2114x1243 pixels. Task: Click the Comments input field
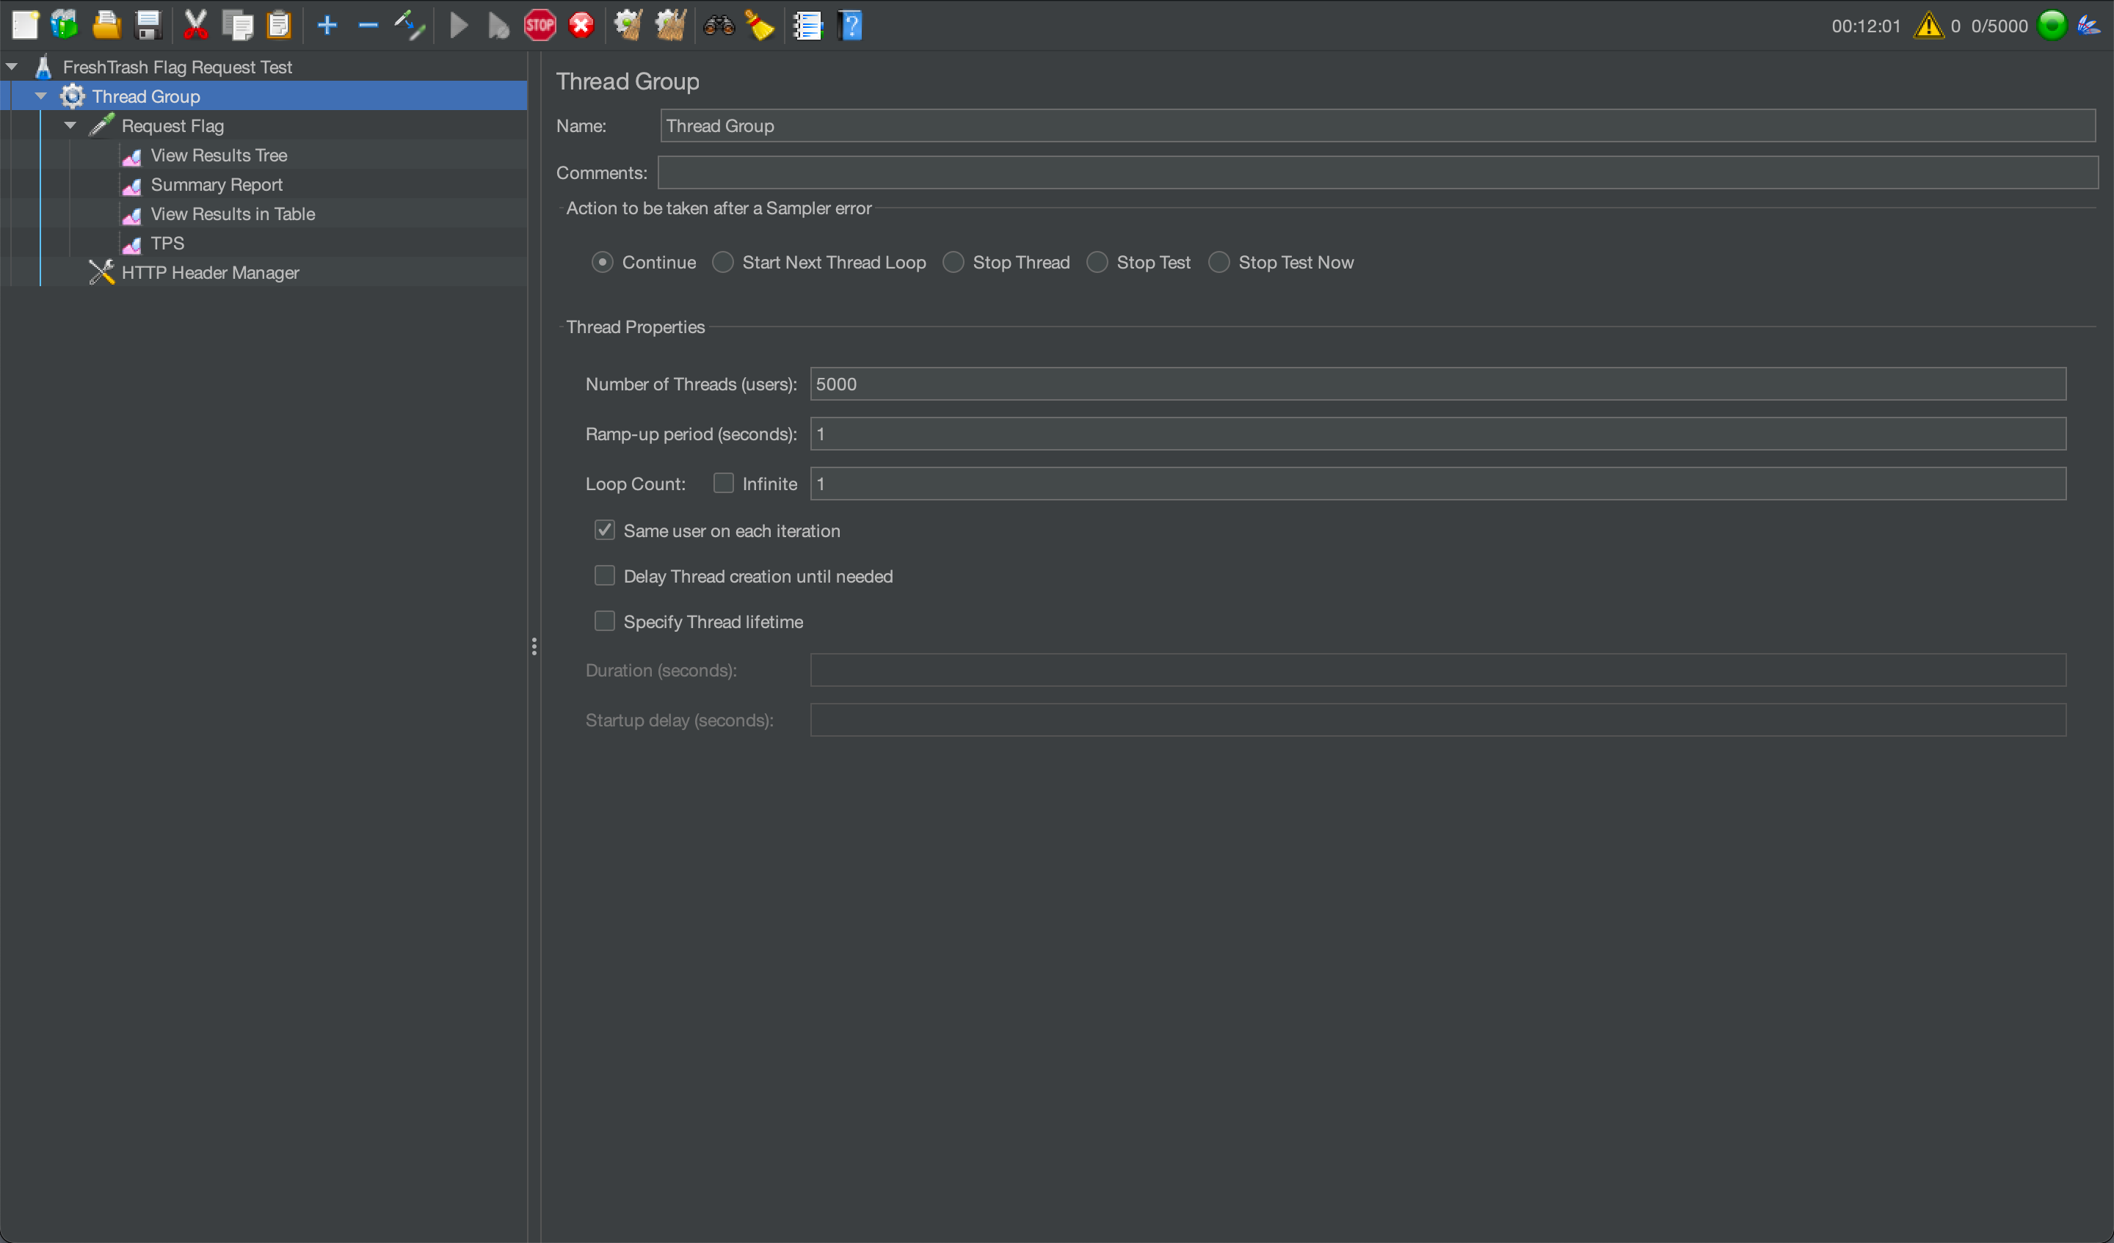(1378, 172)
